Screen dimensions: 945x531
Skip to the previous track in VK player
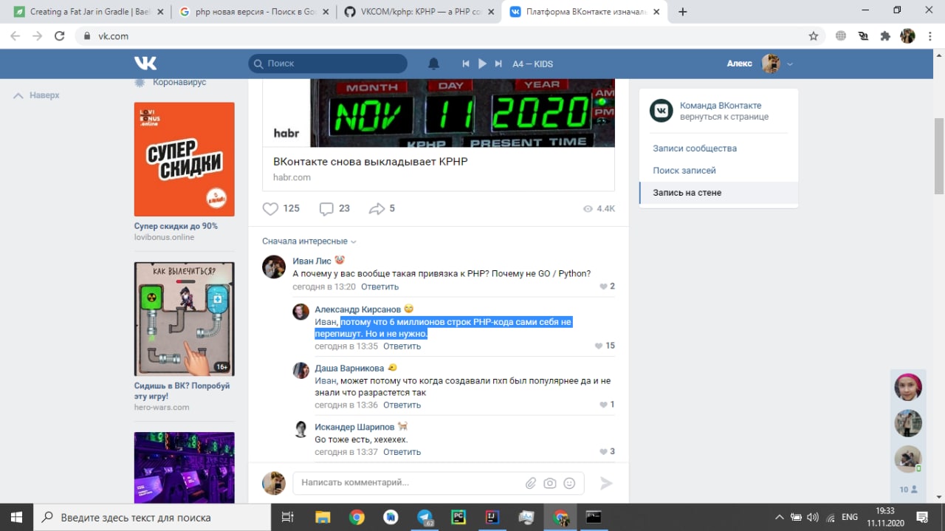466,64
